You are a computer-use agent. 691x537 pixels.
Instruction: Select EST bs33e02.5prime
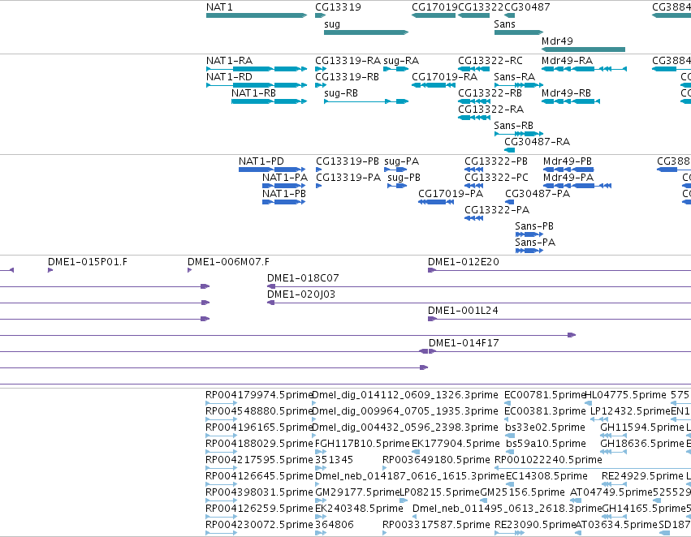click(x=510, y=436)
